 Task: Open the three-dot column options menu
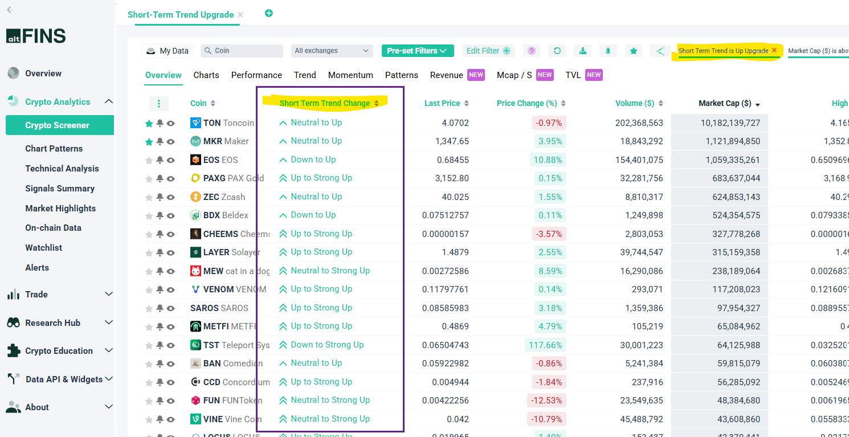[x=158, y=103]
